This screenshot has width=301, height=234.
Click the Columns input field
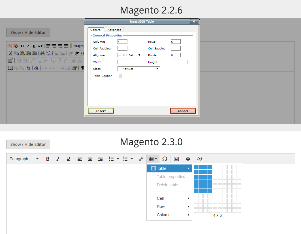(x=122, y=42)
